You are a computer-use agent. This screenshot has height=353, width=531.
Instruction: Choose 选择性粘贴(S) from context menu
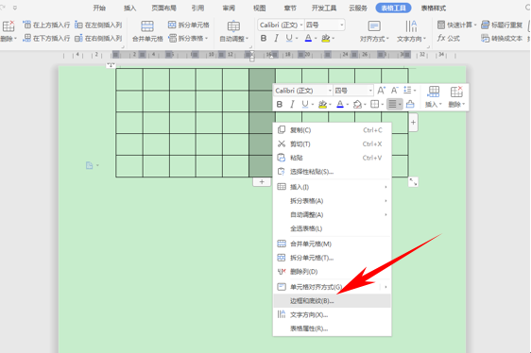point(332,172)
